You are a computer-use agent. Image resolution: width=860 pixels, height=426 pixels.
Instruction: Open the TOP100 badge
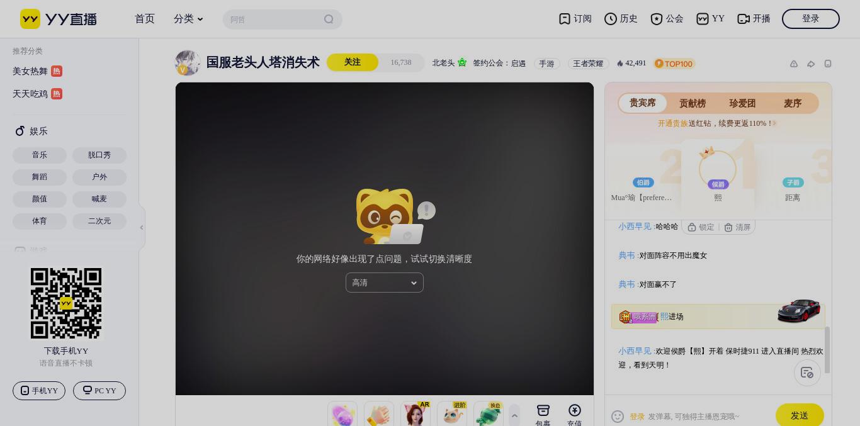pyautogui.click(x=674, y=64)
